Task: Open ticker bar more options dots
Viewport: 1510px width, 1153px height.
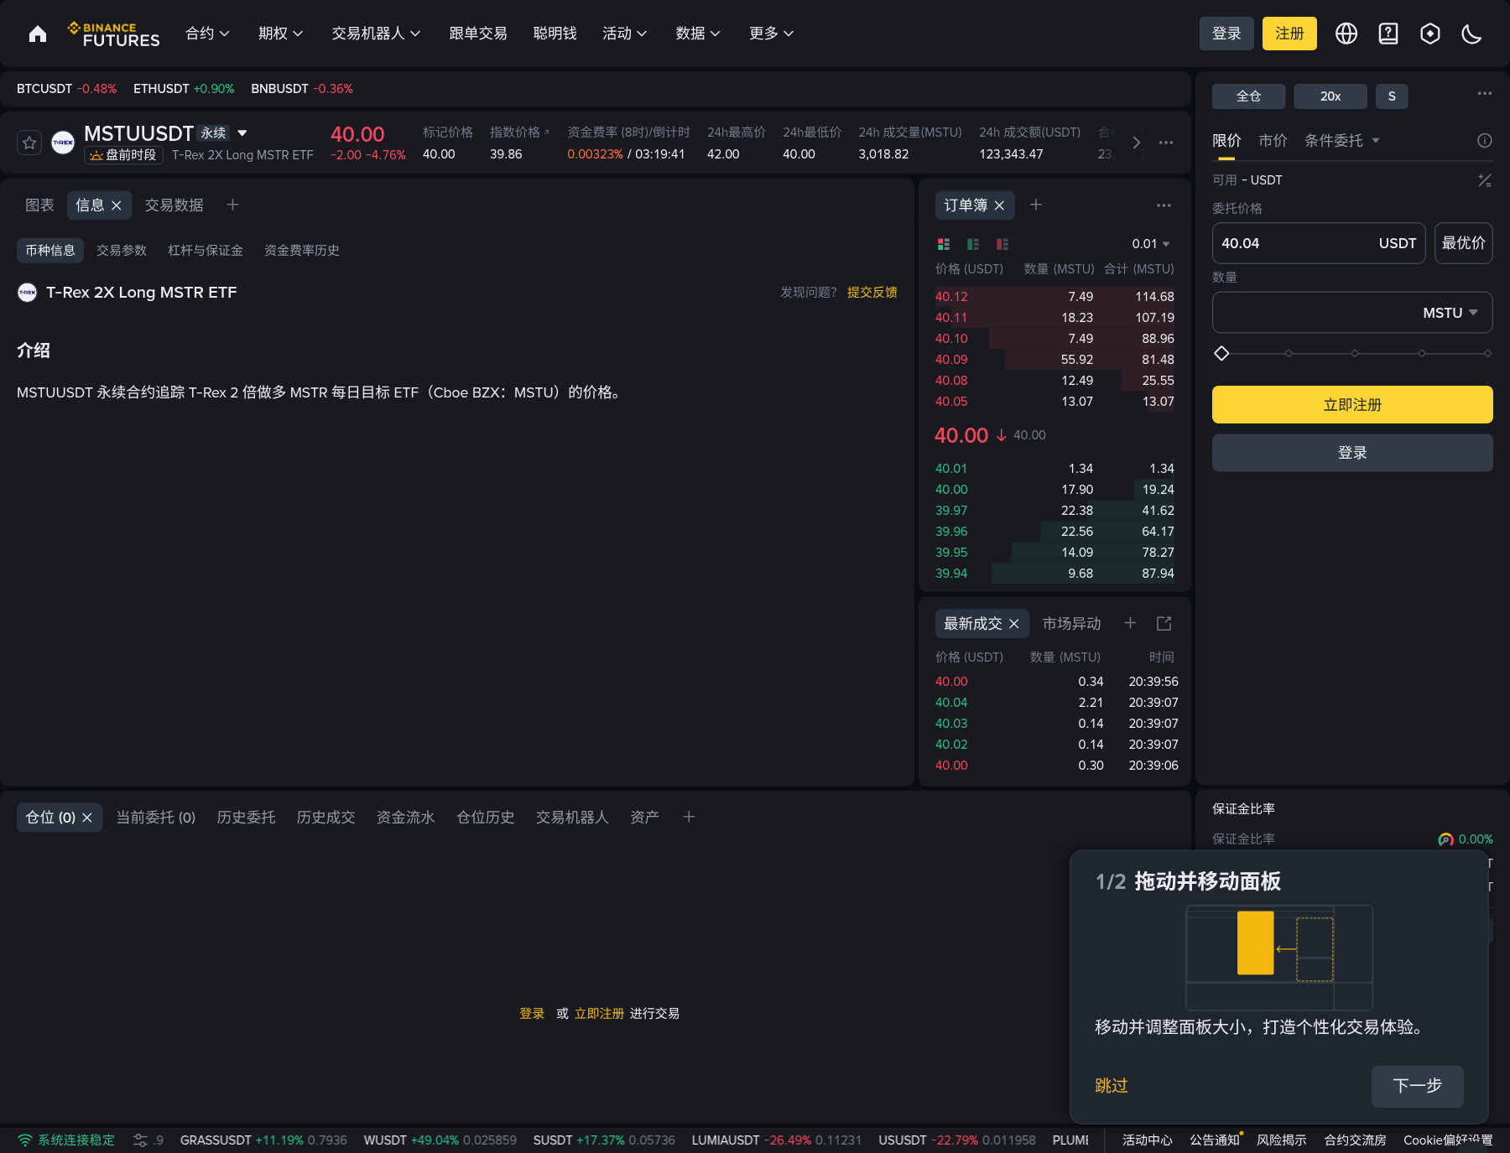Action: pos(1166,143)
